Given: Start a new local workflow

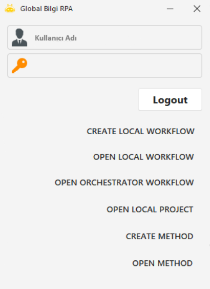Looking at the screenshot, I should 140,131.
